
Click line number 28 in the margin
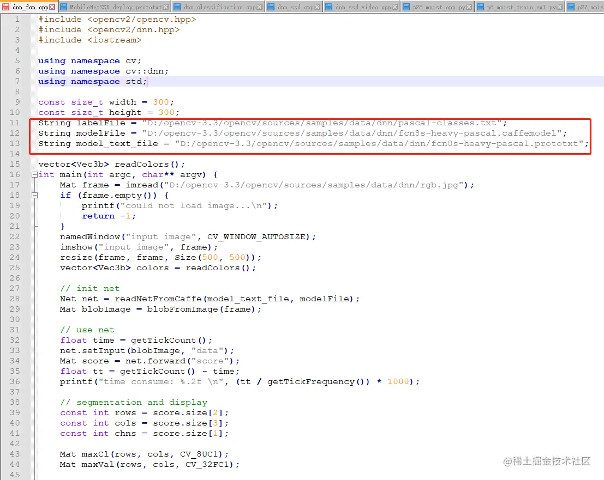(15, 299)
